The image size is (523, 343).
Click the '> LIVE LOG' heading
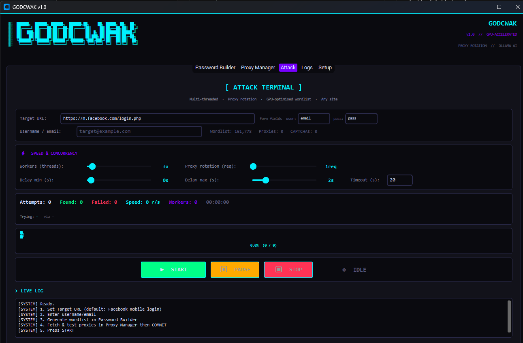[x=29, y=291]
